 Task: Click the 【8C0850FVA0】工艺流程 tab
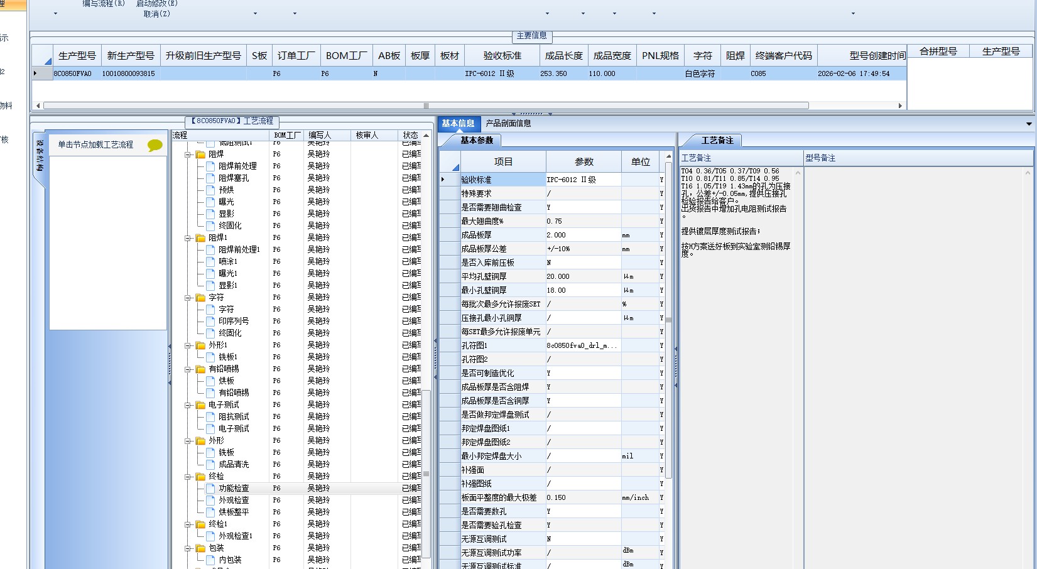point(232,121)
